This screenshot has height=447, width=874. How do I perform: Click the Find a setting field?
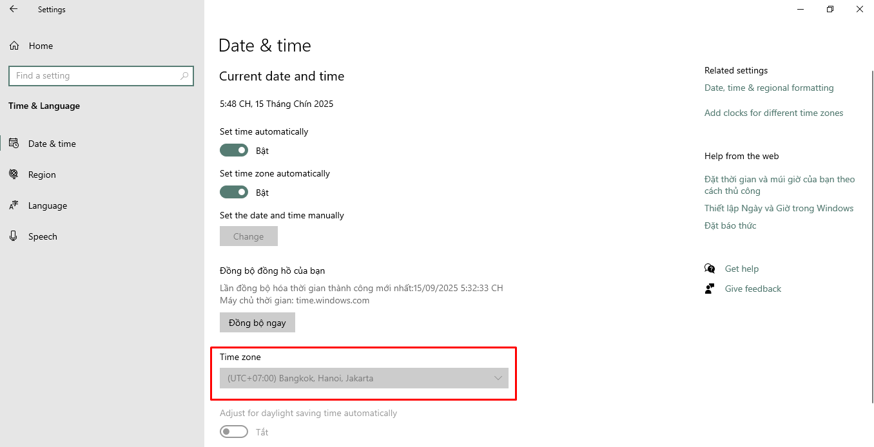[x=101, y=75]
